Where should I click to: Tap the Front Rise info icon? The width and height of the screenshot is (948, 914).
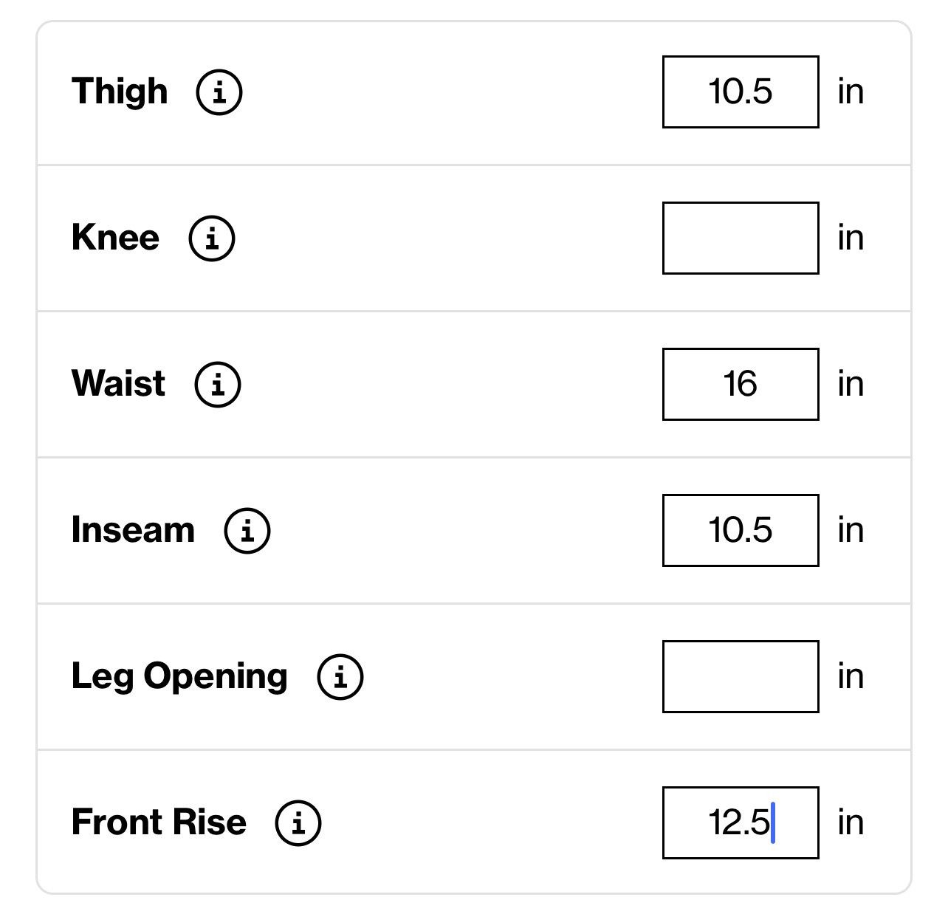click(298, 823)
